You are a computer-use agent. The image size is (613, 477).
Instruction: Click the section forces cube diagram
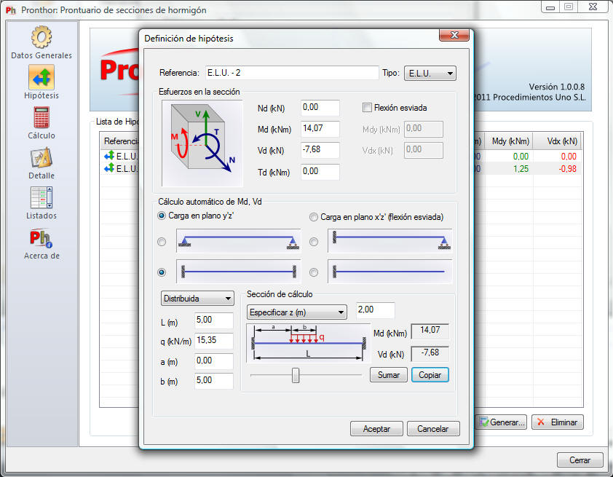(x=202, y=143)
